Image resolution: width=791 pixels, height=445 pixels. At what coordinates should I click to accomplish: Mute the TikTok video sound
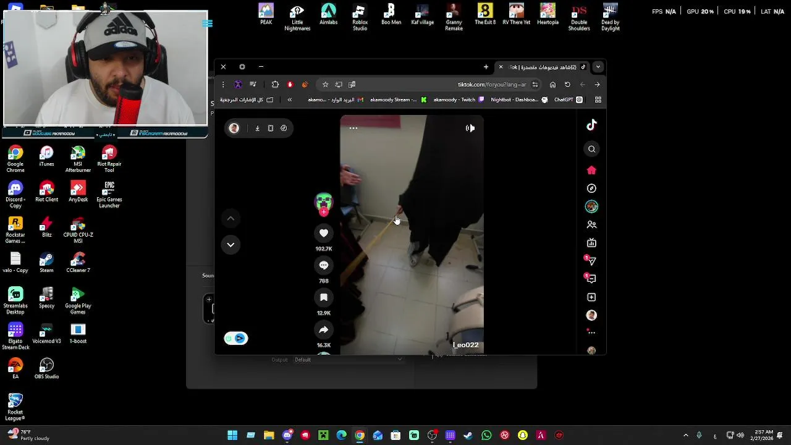[470, 128]
